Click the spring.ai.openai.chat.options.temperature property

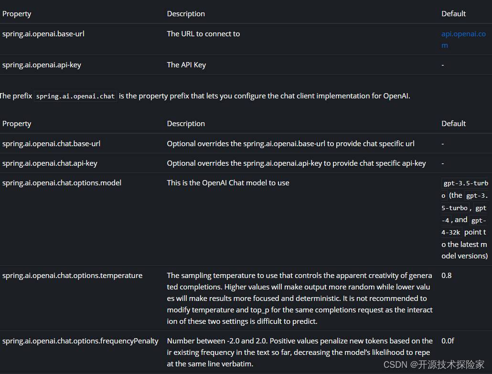[72, 275]
